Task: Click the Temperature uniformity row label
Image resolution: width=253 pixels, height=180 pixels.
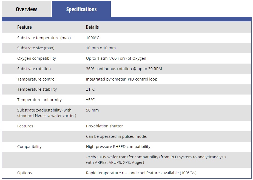Action: 39,100
